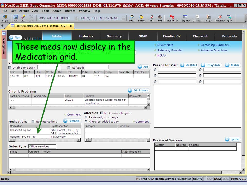Viewport: 247px width, 185px height.
Task: Open Order Type Office services field
Action: point(42,146)
